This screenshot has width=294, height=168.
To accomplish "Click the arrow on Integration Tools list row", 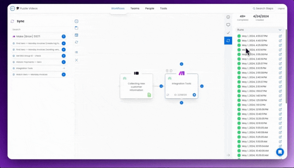I will pos(64,68).
